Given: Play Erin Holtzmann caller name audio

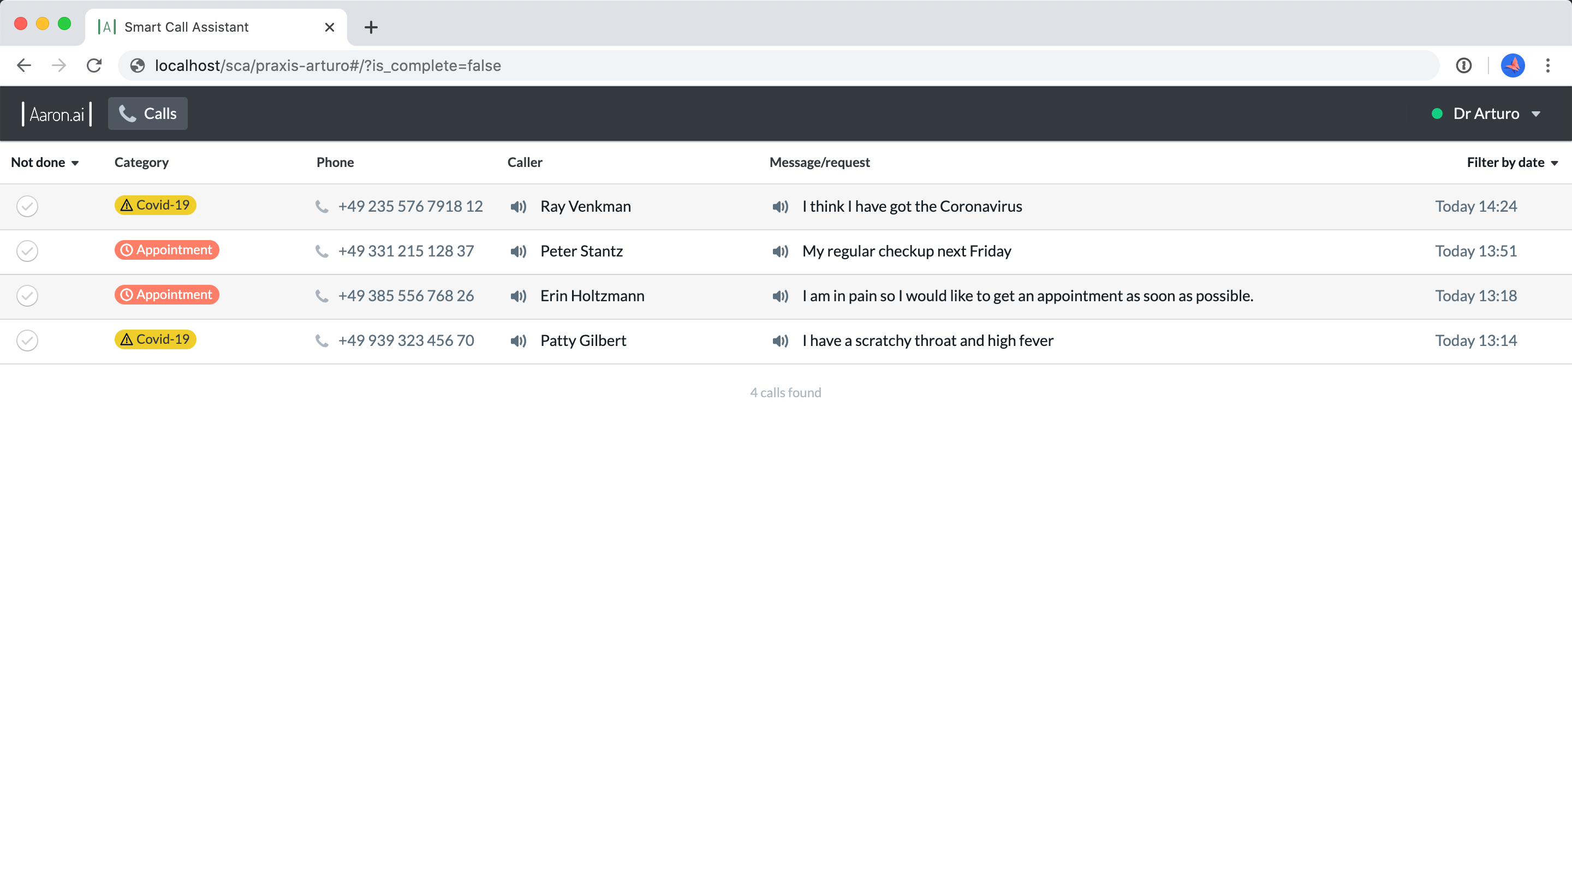Looking at the screenshot, I should click(518, 296).
